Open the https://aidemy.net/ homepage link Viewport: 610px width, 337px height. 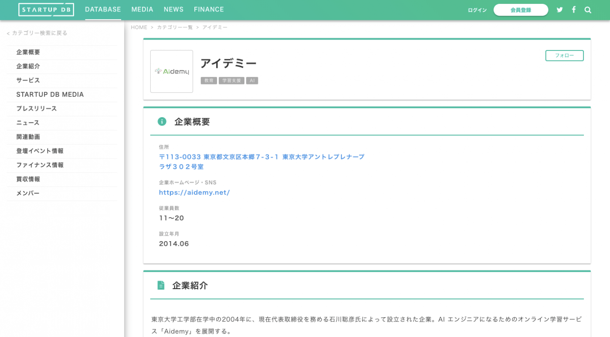(x=194, y=192)
